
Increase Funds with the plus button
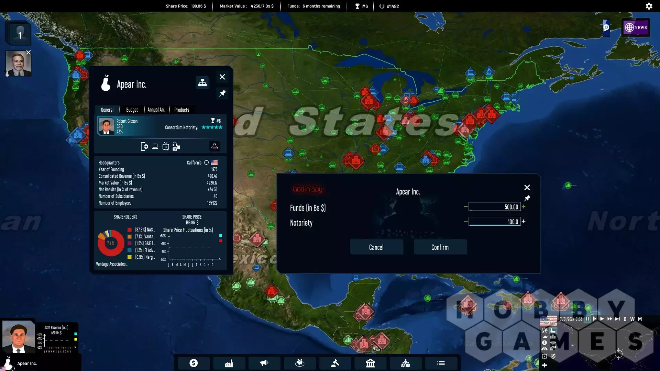524,207
